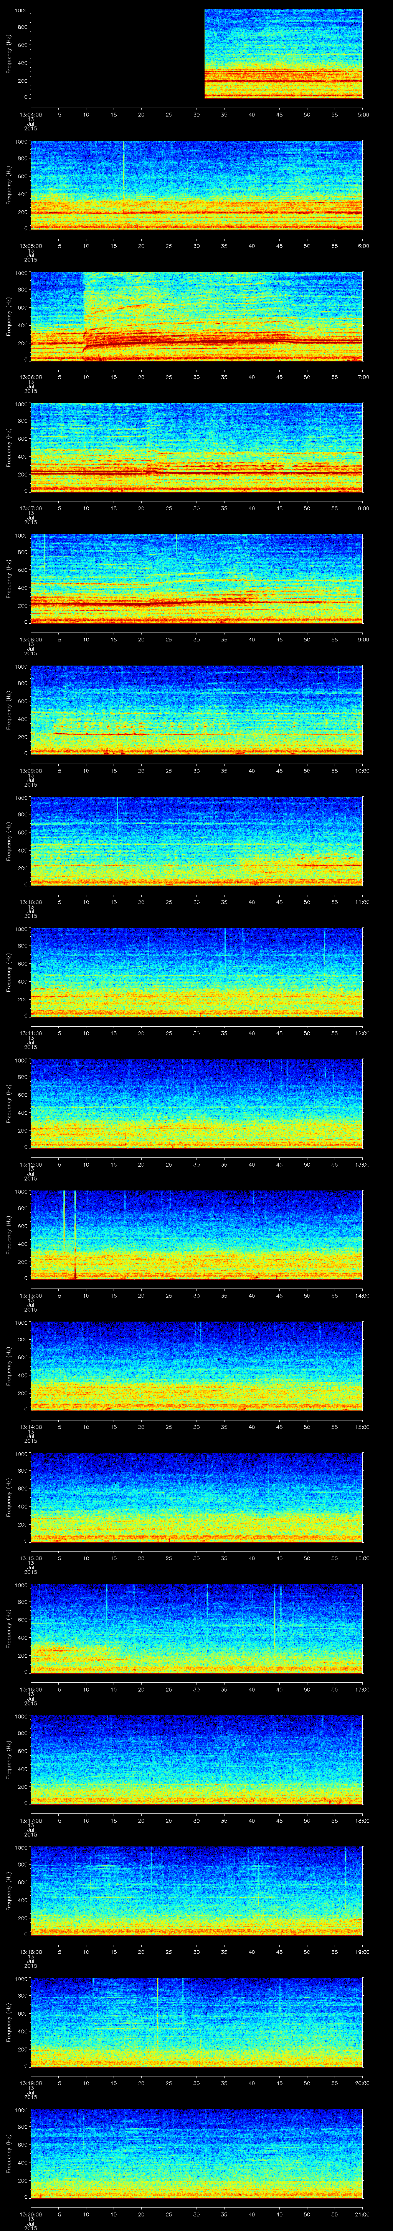This screenshot has width=393, height=2231.
Task: Click the '13:00' end time label
Action: coord(363,1164)
